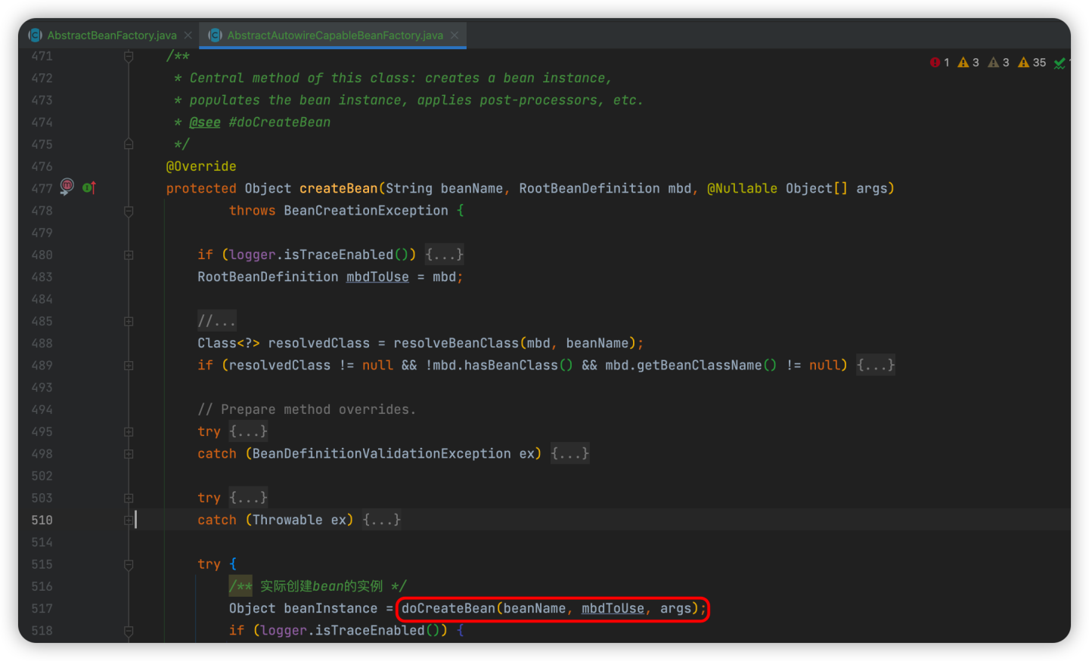The width and height of the screenshot is (1089, 661).
Task: Click the hasBeanClass() call on line 489
Action: 518,366
